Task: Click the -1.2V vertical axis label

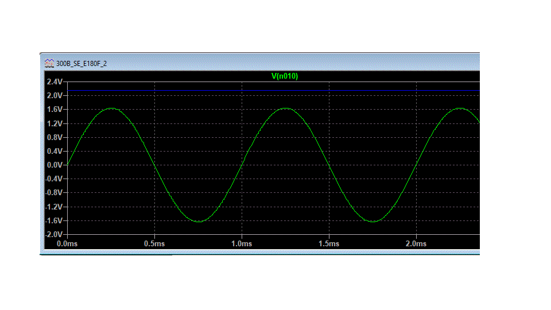Action: 54,207
